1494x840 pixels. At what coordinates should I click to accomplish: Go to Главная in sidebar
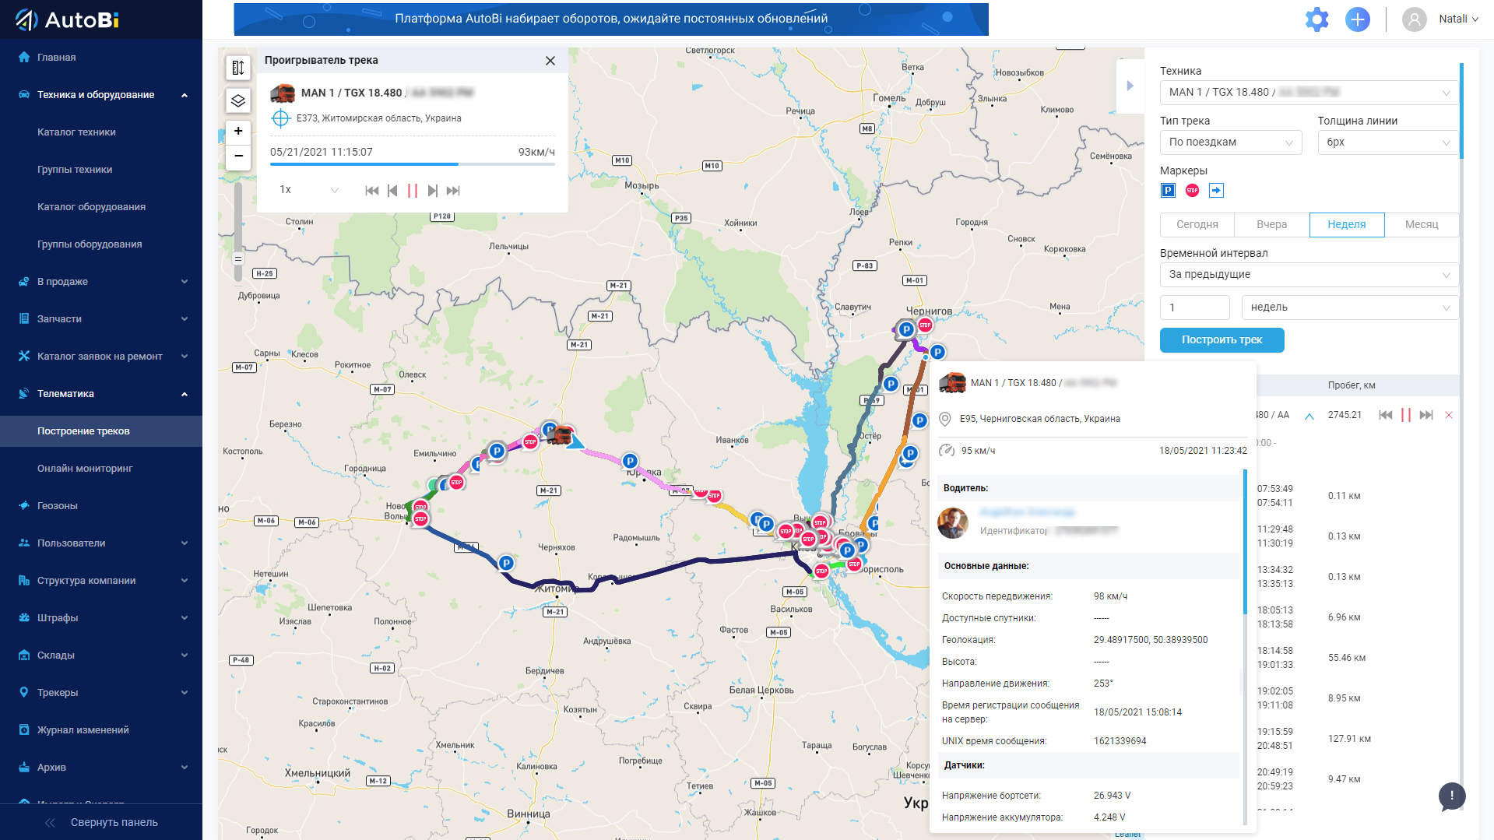(101, 58)
